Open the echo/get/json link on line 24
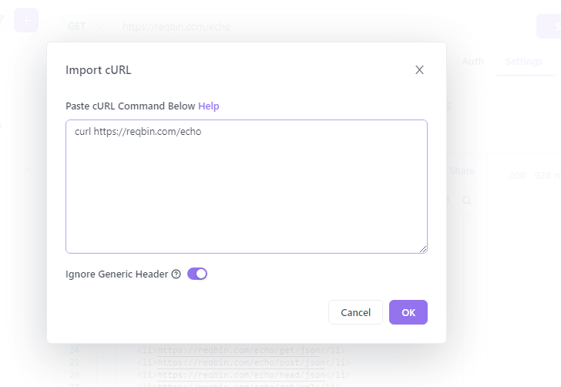 tap(239, 350)
